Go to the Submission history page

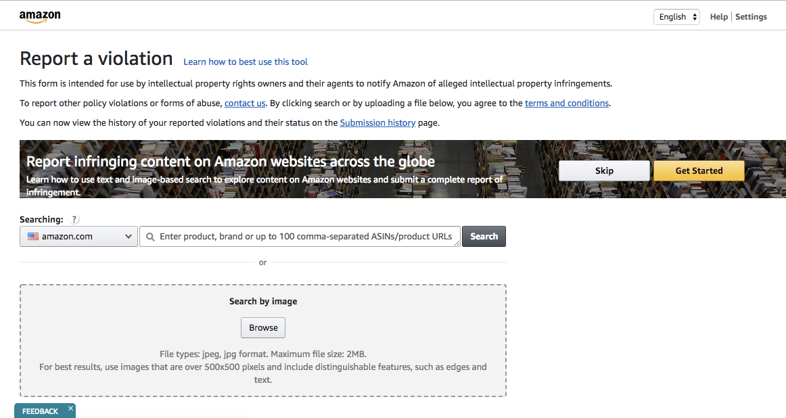click(x=377, y=123)
